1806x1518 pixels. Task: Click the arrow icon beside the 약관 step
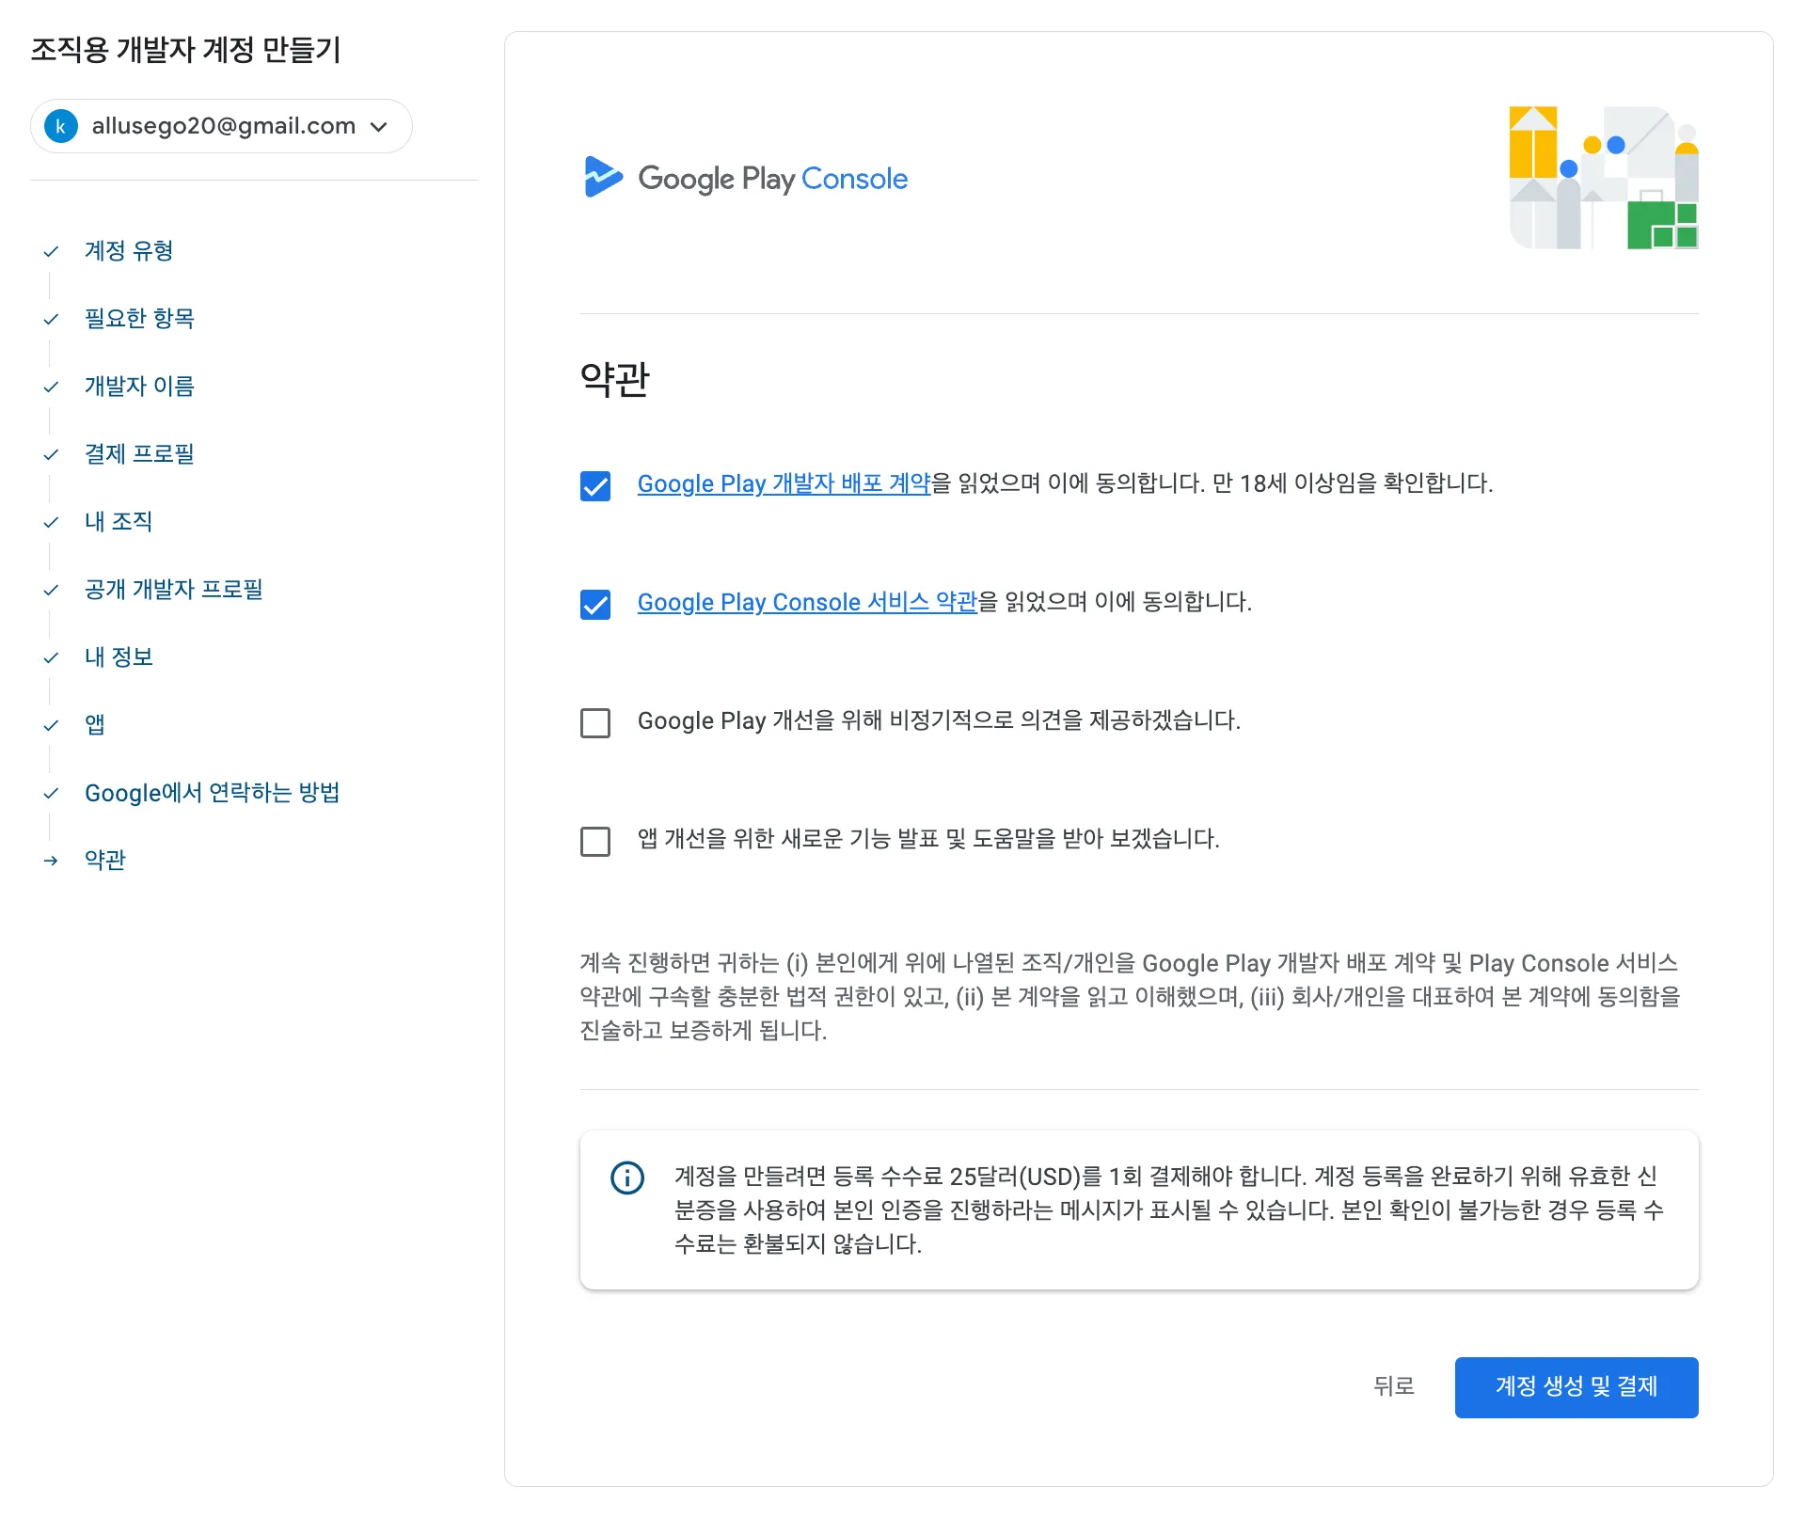tap(51, 861)
